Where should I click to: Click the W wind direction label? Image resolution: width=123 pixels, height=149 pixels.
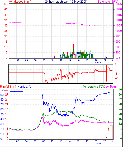point(116,78)
